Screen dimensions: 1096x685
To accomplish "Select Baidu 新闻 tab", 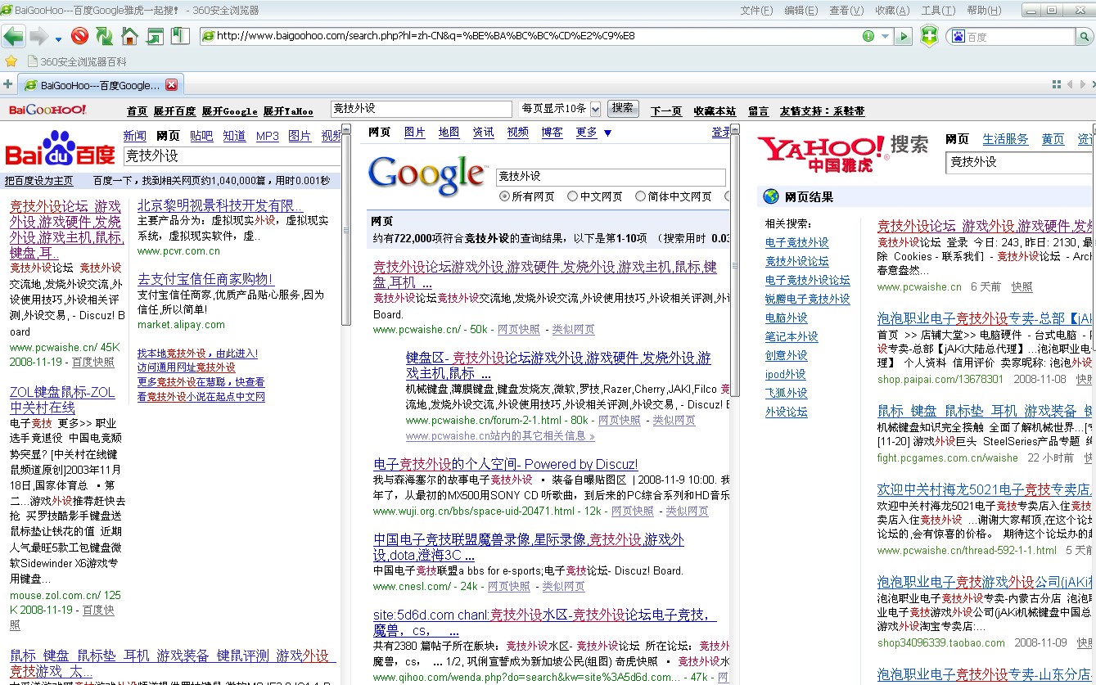I will [x=134, y=136].
